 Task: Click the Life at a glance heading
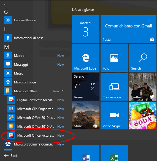83,10
